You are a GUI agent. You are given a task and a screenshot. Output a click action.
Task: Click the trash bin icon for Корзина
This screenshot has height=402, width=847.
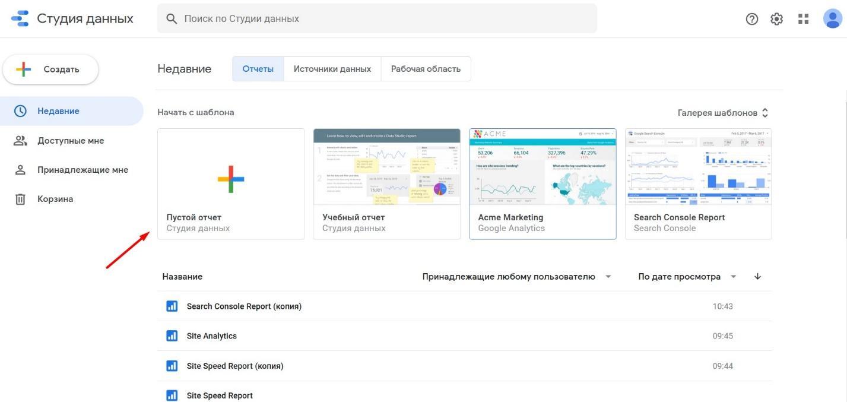(x=20, y=199)
